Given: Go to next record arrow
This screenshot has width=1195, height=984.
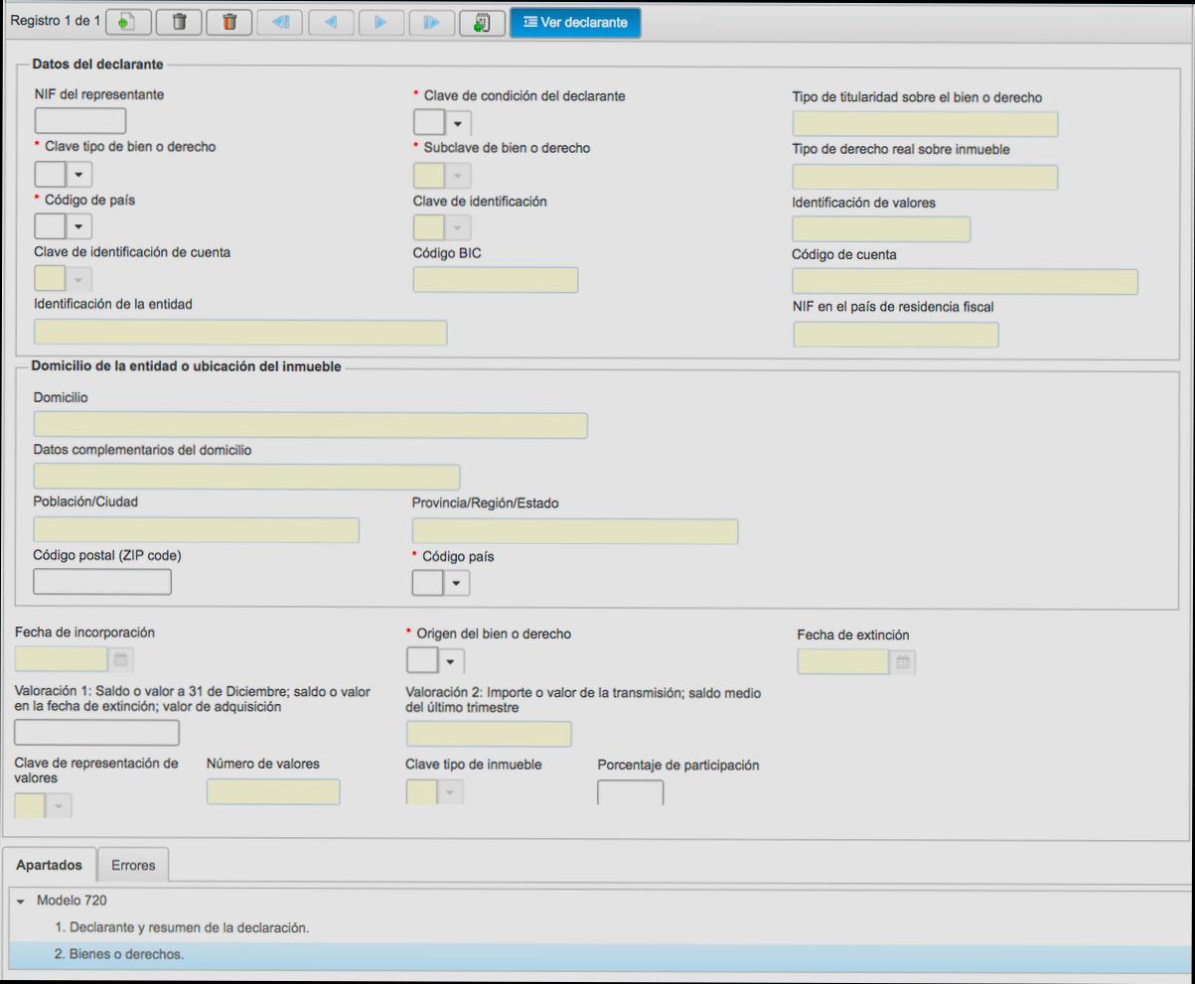Looking at the screenshot, I should (x=380, y=23).
